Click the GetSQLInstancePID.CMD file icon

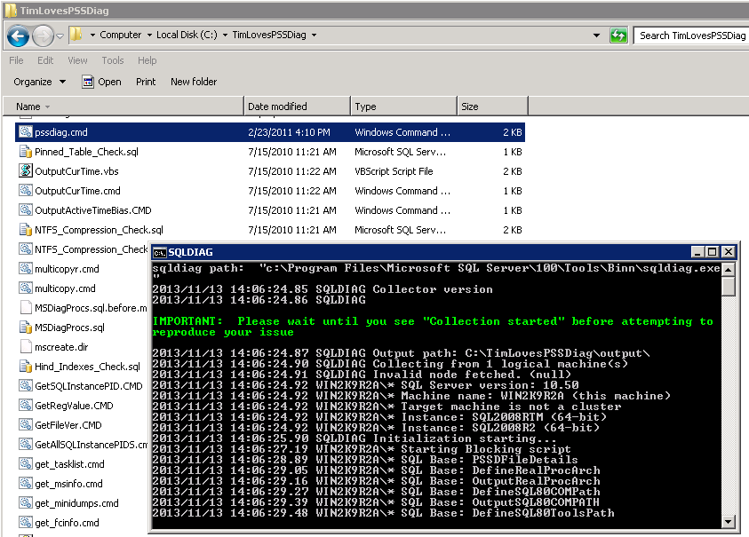point(26,386)
